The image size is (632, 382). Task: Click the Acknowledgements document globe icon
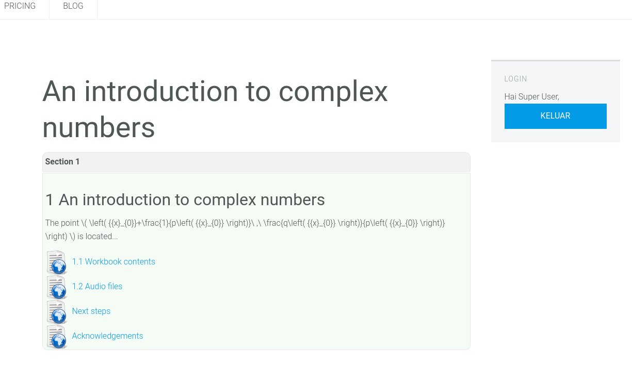[56, 336]
